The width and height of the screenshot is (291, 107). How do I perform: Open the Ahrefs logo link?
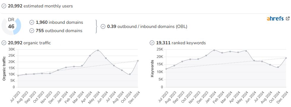(275, 18)
